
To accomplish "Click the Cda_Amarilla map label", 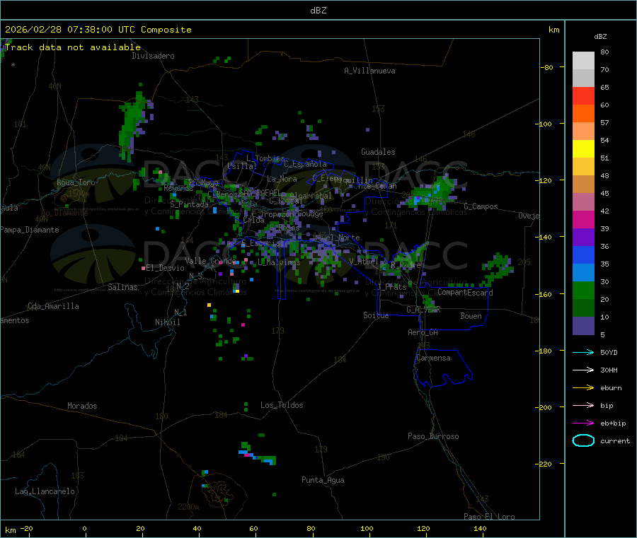I will click(53, 306).
